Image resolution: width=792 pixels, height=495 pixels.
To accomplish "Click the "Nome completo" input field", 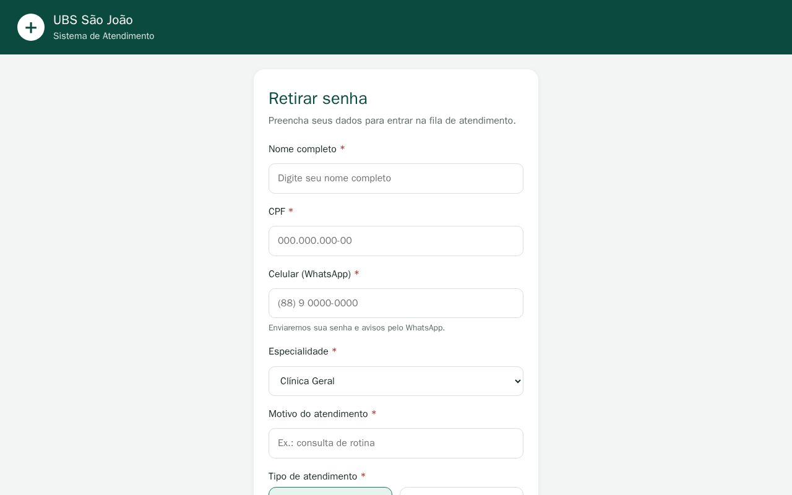I will tap(396, 178).
